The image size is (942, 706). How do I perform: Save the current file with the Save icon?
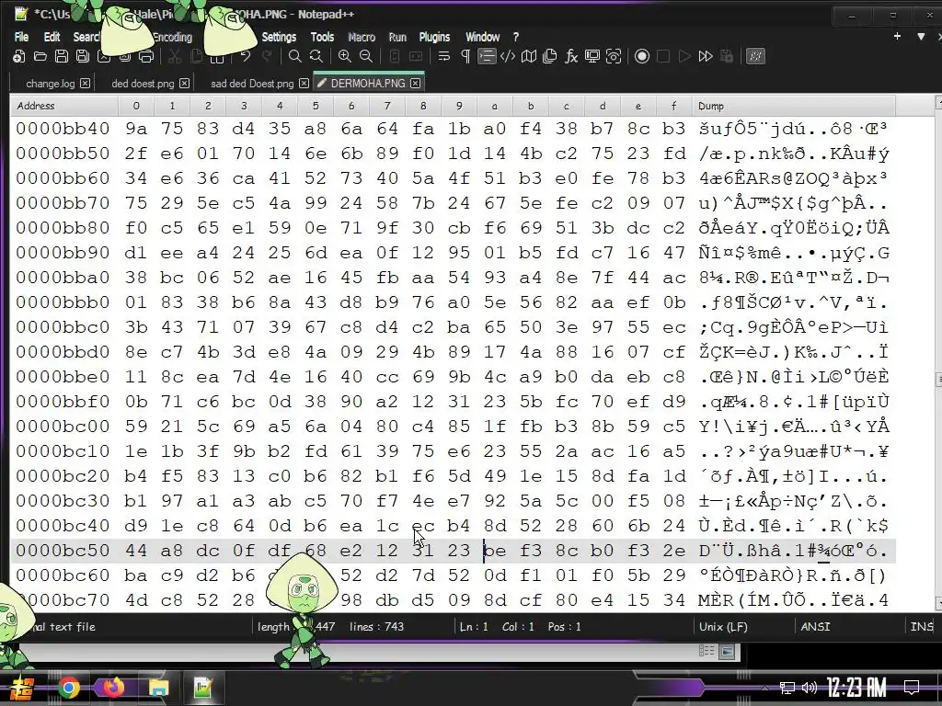pos(62,56)
